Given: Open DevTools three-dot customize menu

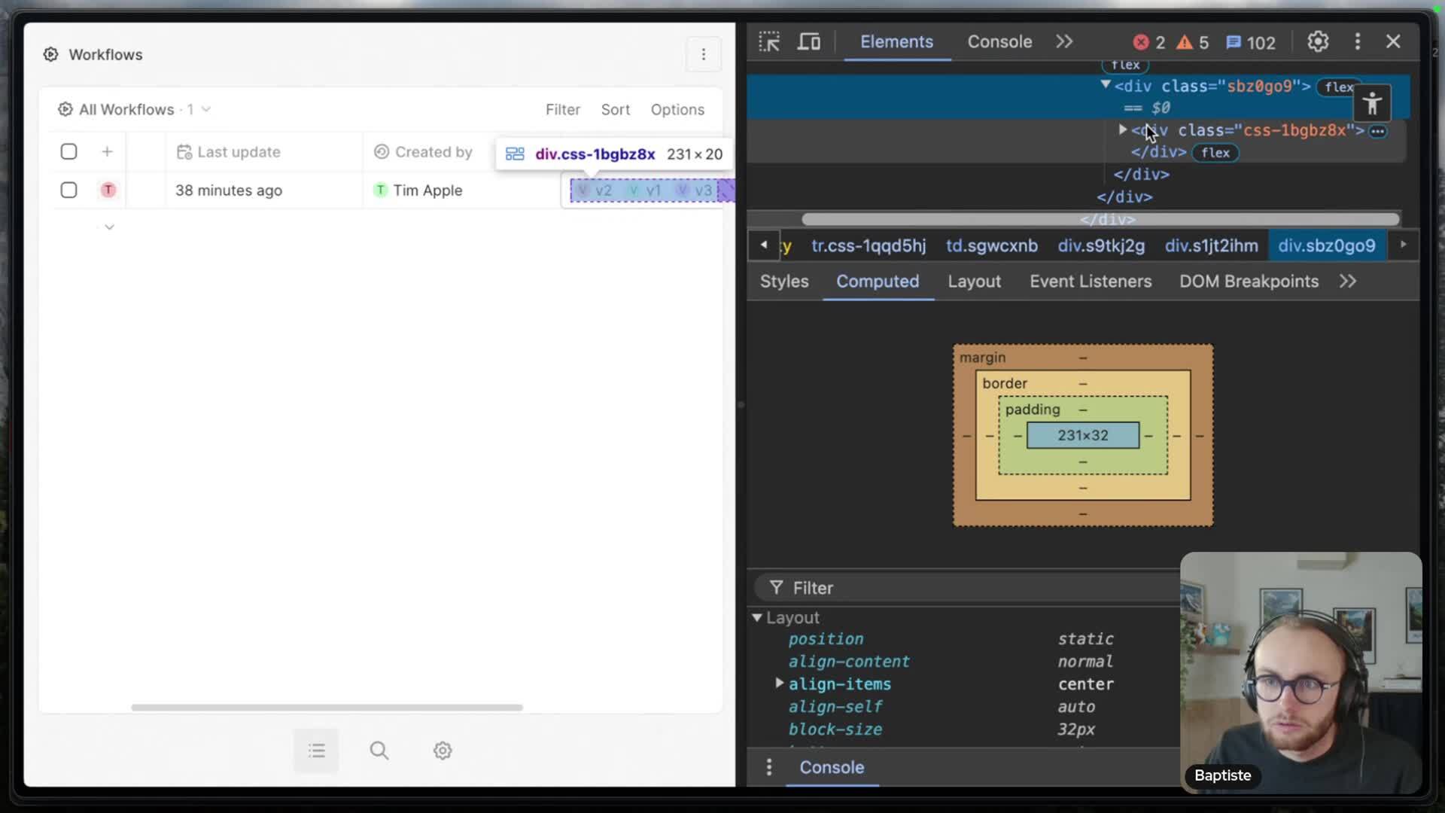Looking at the screenshot, I should 1358,42.
